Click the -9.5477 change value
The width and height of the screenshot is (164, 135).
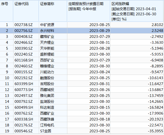(x=156, y=72)
